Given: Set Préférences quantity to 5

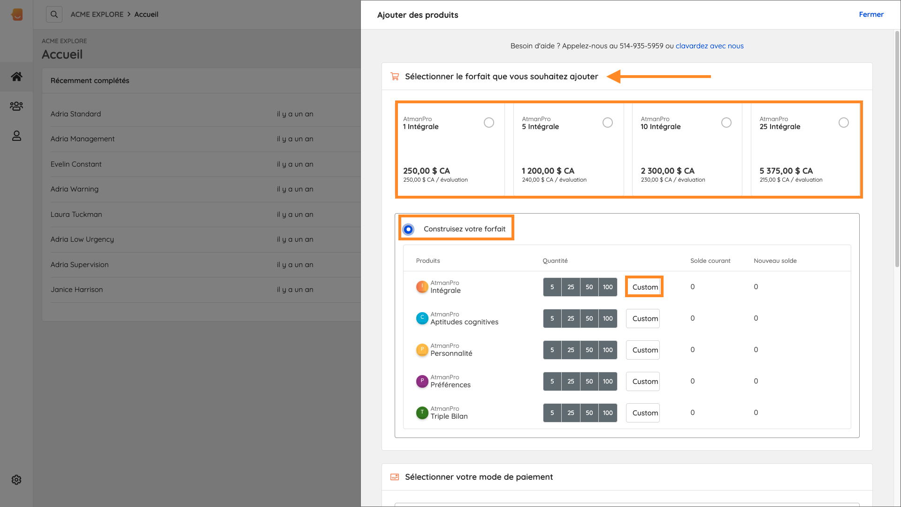Looking at the screenshot, I should pos(552,381).
